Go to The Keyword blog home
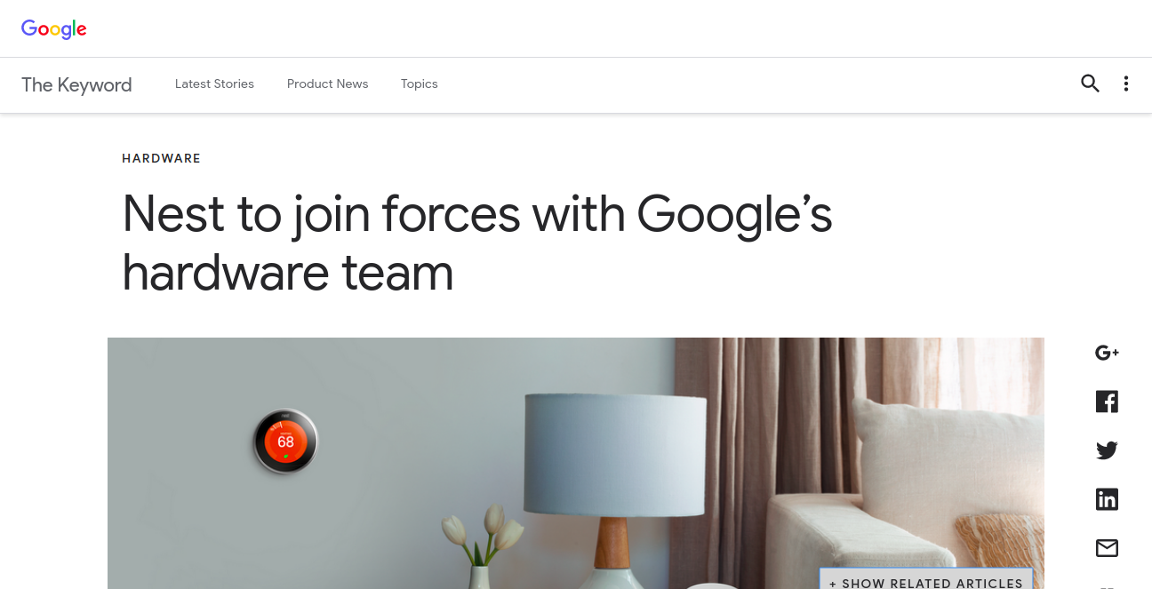 click(76, 84)
